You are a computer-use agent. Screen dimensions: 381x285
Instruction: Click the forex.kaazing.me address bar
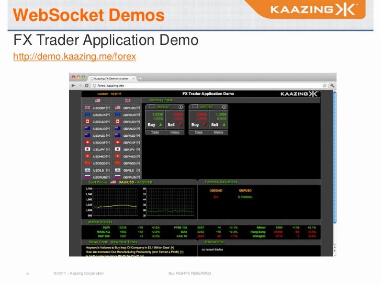point(209,86)
